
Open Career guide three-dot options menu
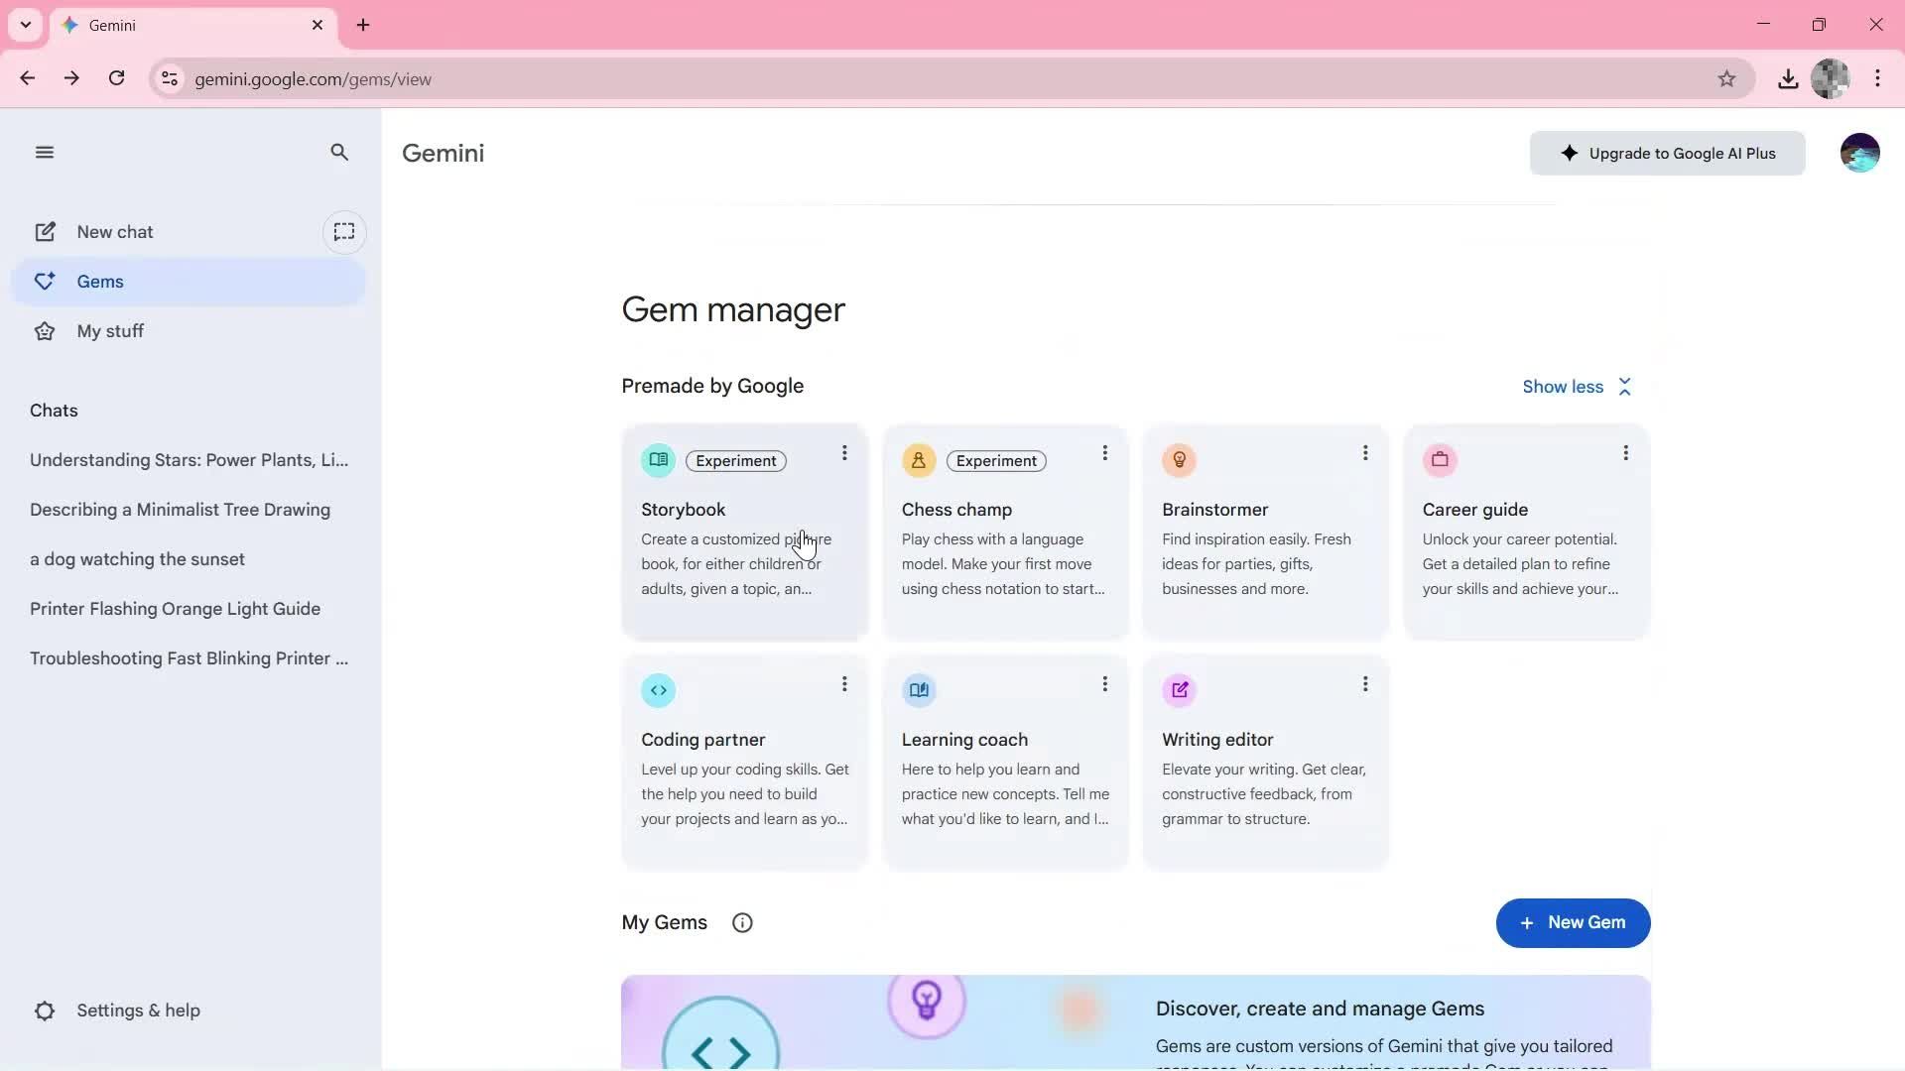pos(1625,453)
